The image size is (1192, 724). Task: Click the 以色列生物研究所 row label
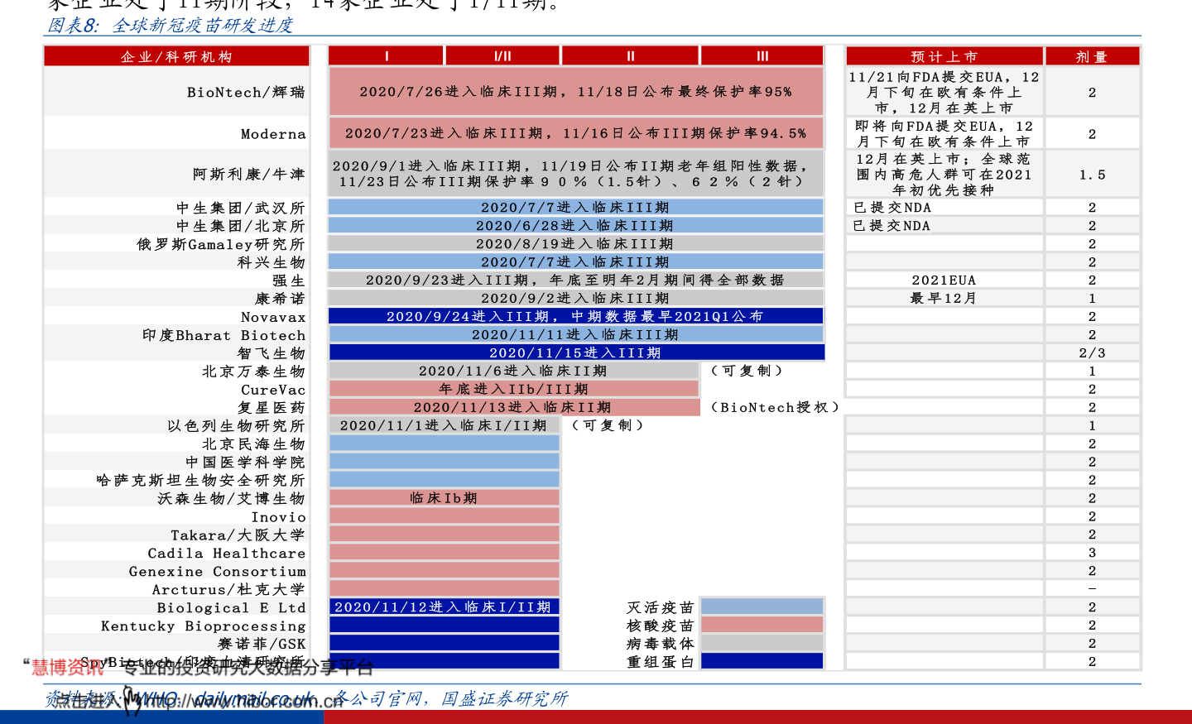click(237, 426)
